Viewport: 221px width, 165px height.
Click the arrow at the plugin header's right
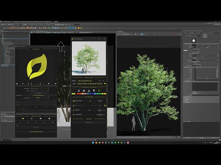(x=56, y=49)
